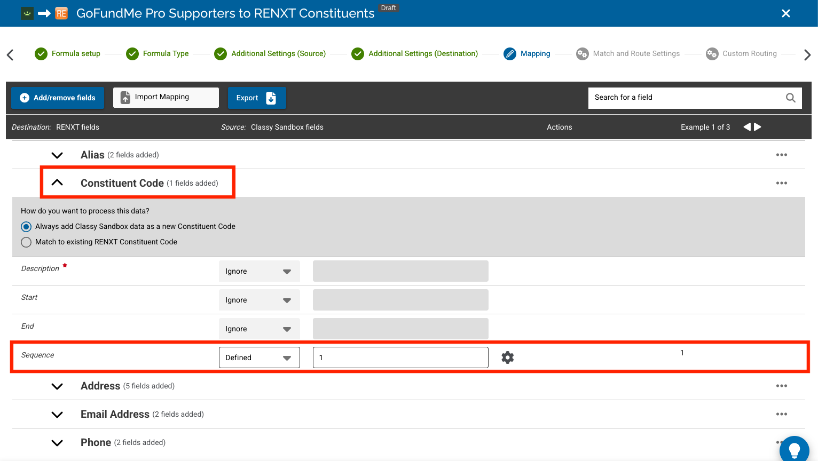Image resolution: width=818 pixels, height=461 pixels.
Task: Select the Mapping step
Action: point(527,54)
